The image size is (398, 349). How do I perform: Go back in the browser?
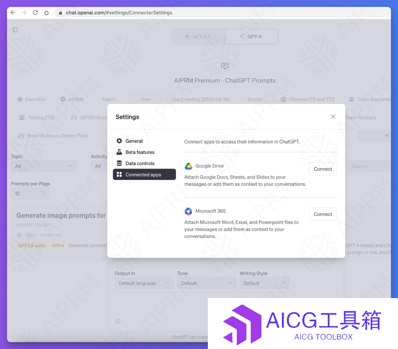pos(13,13)
